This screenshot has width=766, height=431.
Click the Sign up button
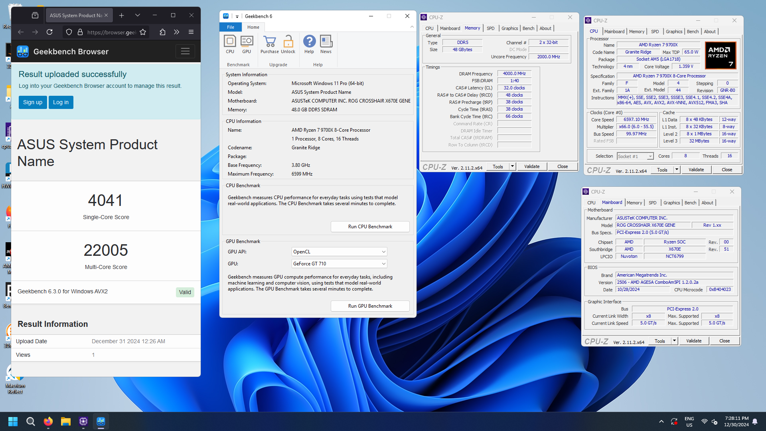click(33, 102)
